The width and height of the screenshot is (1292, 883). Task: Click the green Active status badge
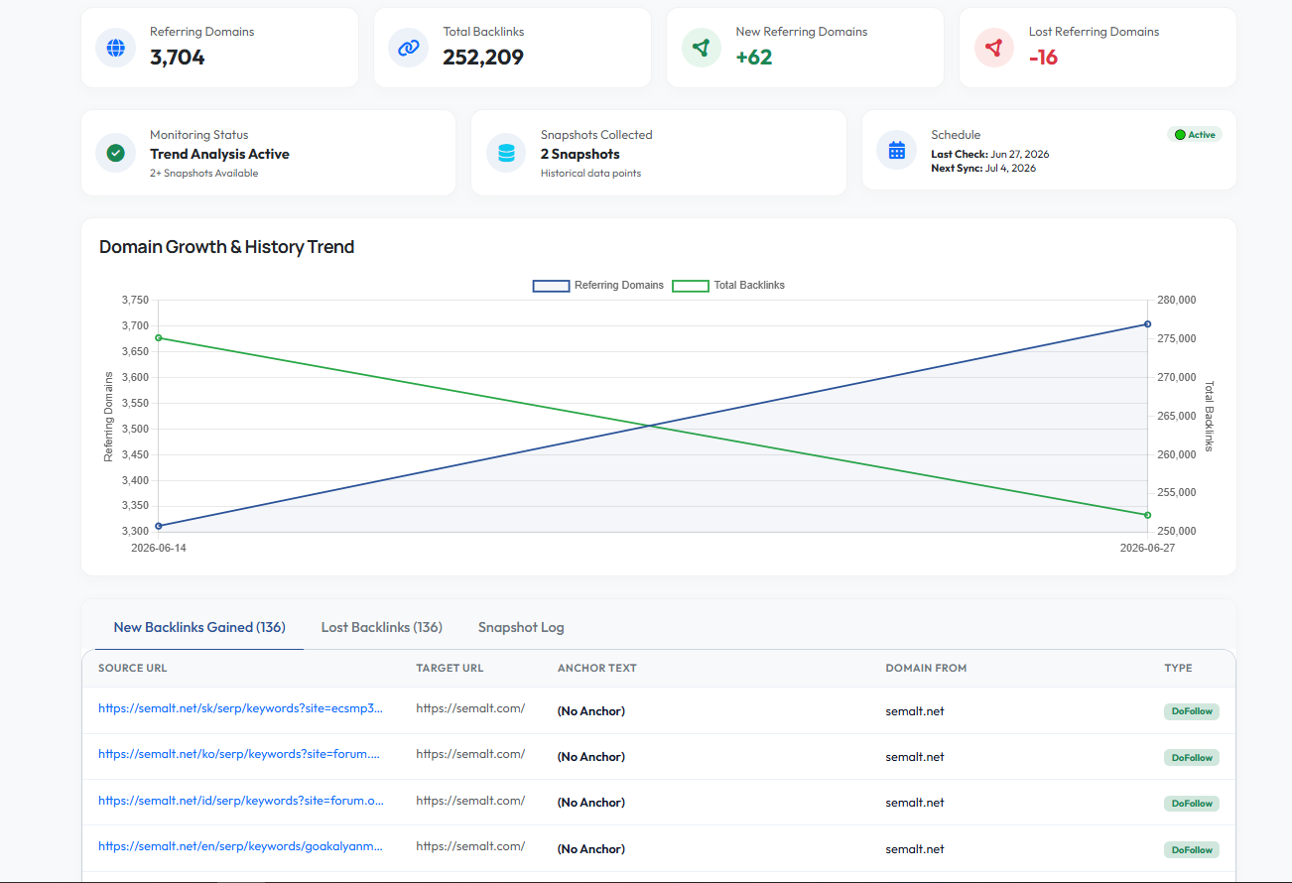[1195, 135]
